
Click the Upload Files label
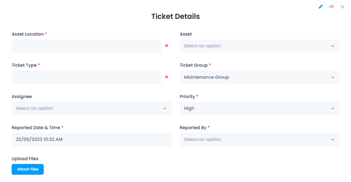click(x=25, y=159)
